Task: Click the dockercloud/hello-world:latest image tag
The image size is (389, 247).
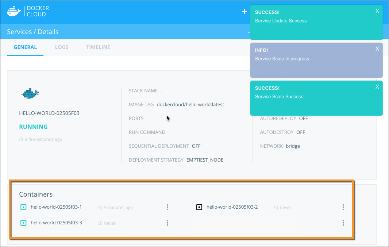Action: 190,104
